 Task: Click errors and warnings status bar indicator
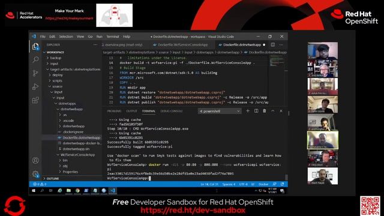pos(40,184)
